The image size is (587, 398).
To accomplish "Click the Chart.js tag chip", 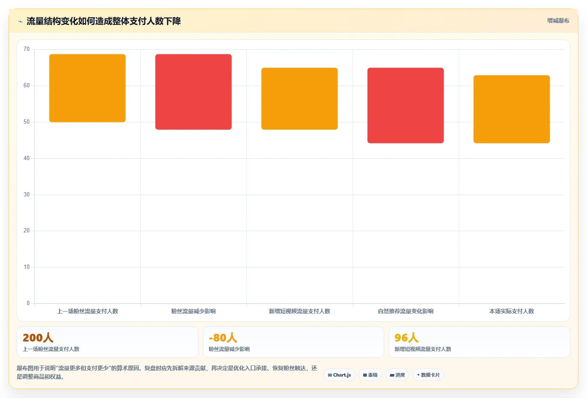I will click(x=339, y=375).
